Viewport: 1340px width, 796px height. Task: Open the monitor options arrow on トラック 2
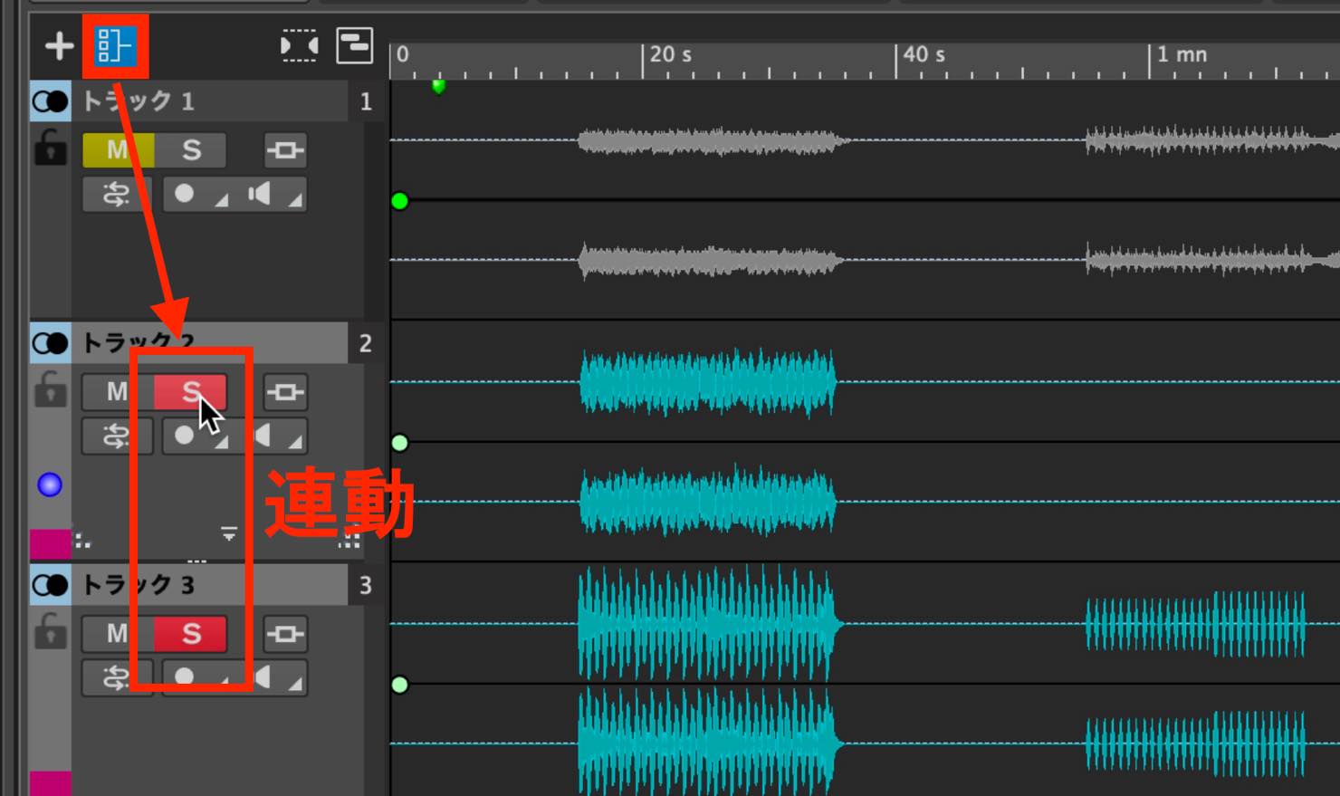tap(295, 442)
